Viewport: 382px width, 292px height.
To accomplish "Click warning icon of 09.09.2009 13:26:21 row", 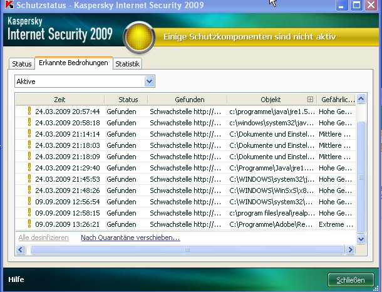I will [29, 224].
